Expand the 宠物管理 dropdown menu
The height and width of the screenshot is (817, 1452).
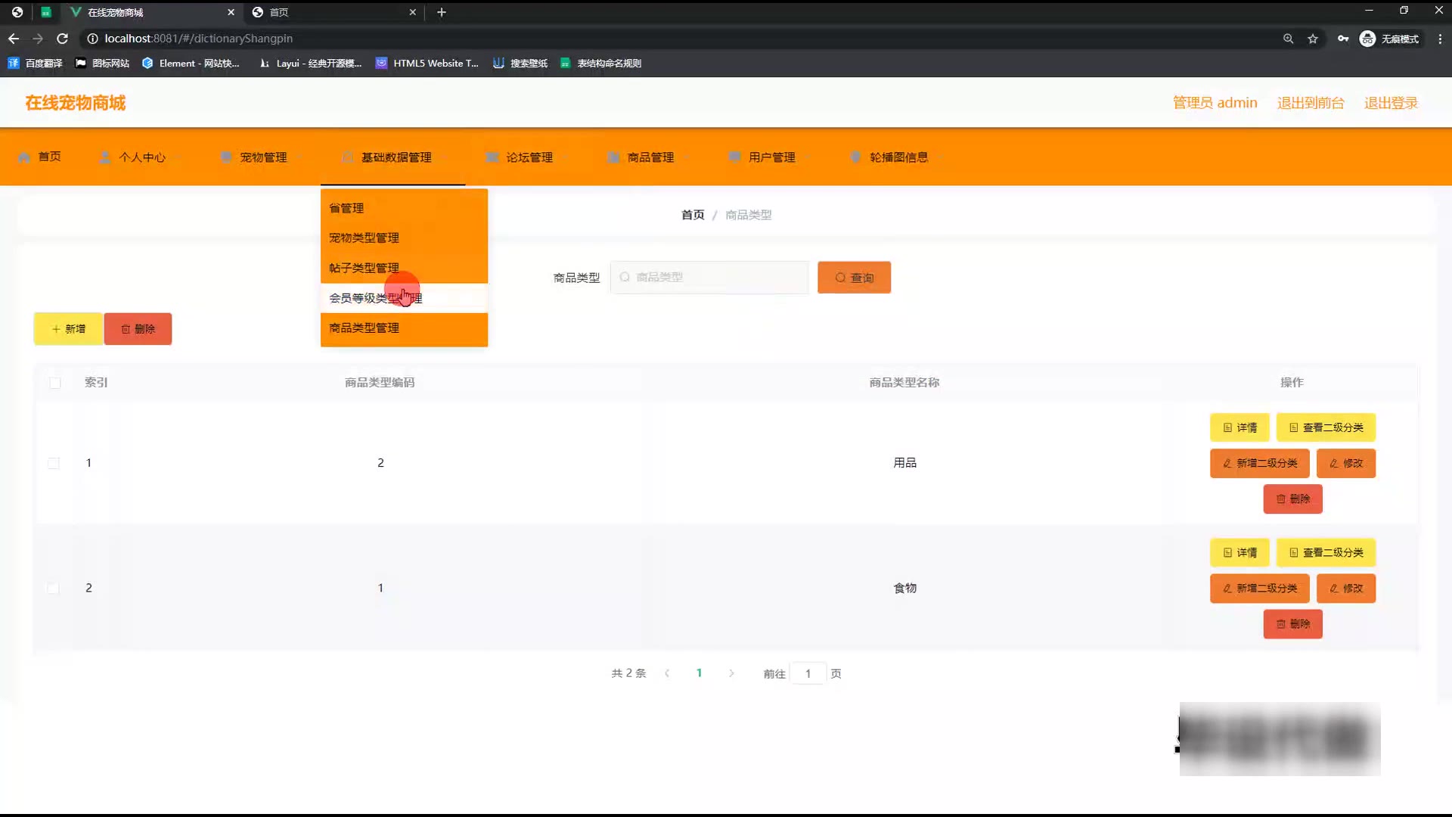(263, 157)
